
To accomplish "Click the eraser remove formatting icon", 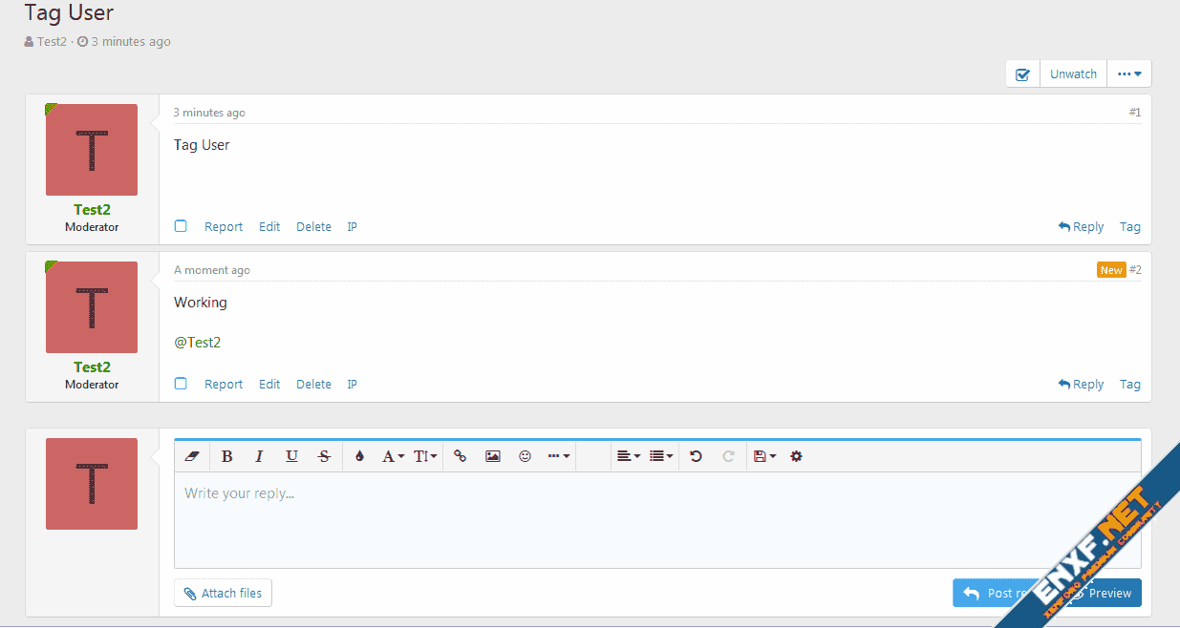I will pos(190,456).
